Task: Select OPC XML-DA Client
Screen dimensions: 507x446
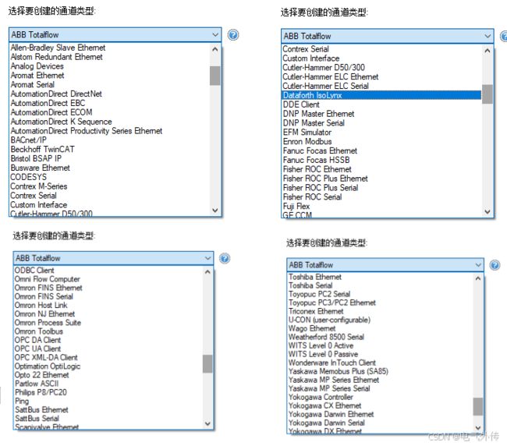Action: coord(46,357)
